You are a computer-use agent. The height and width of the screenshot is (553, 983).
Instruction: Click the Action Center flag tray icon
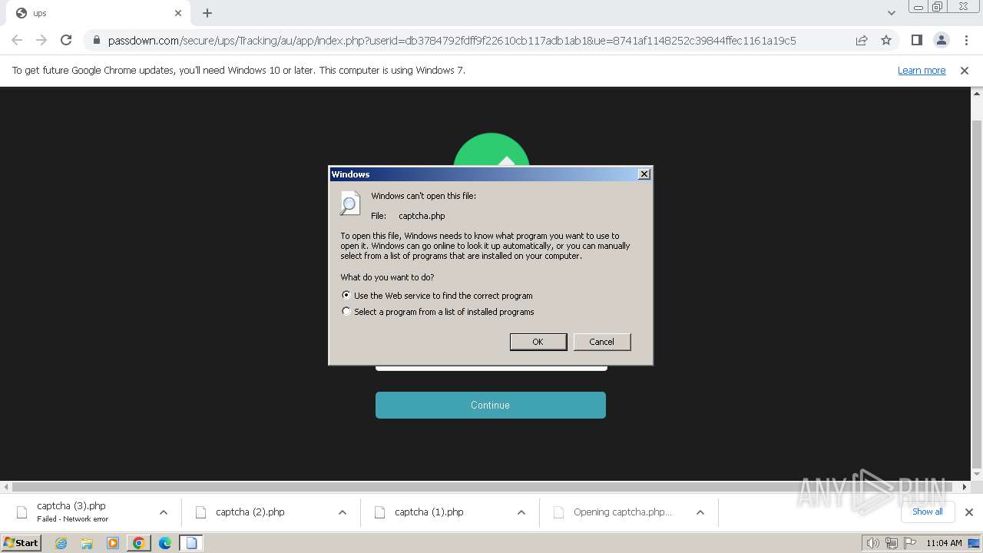(x=910, y=543)
